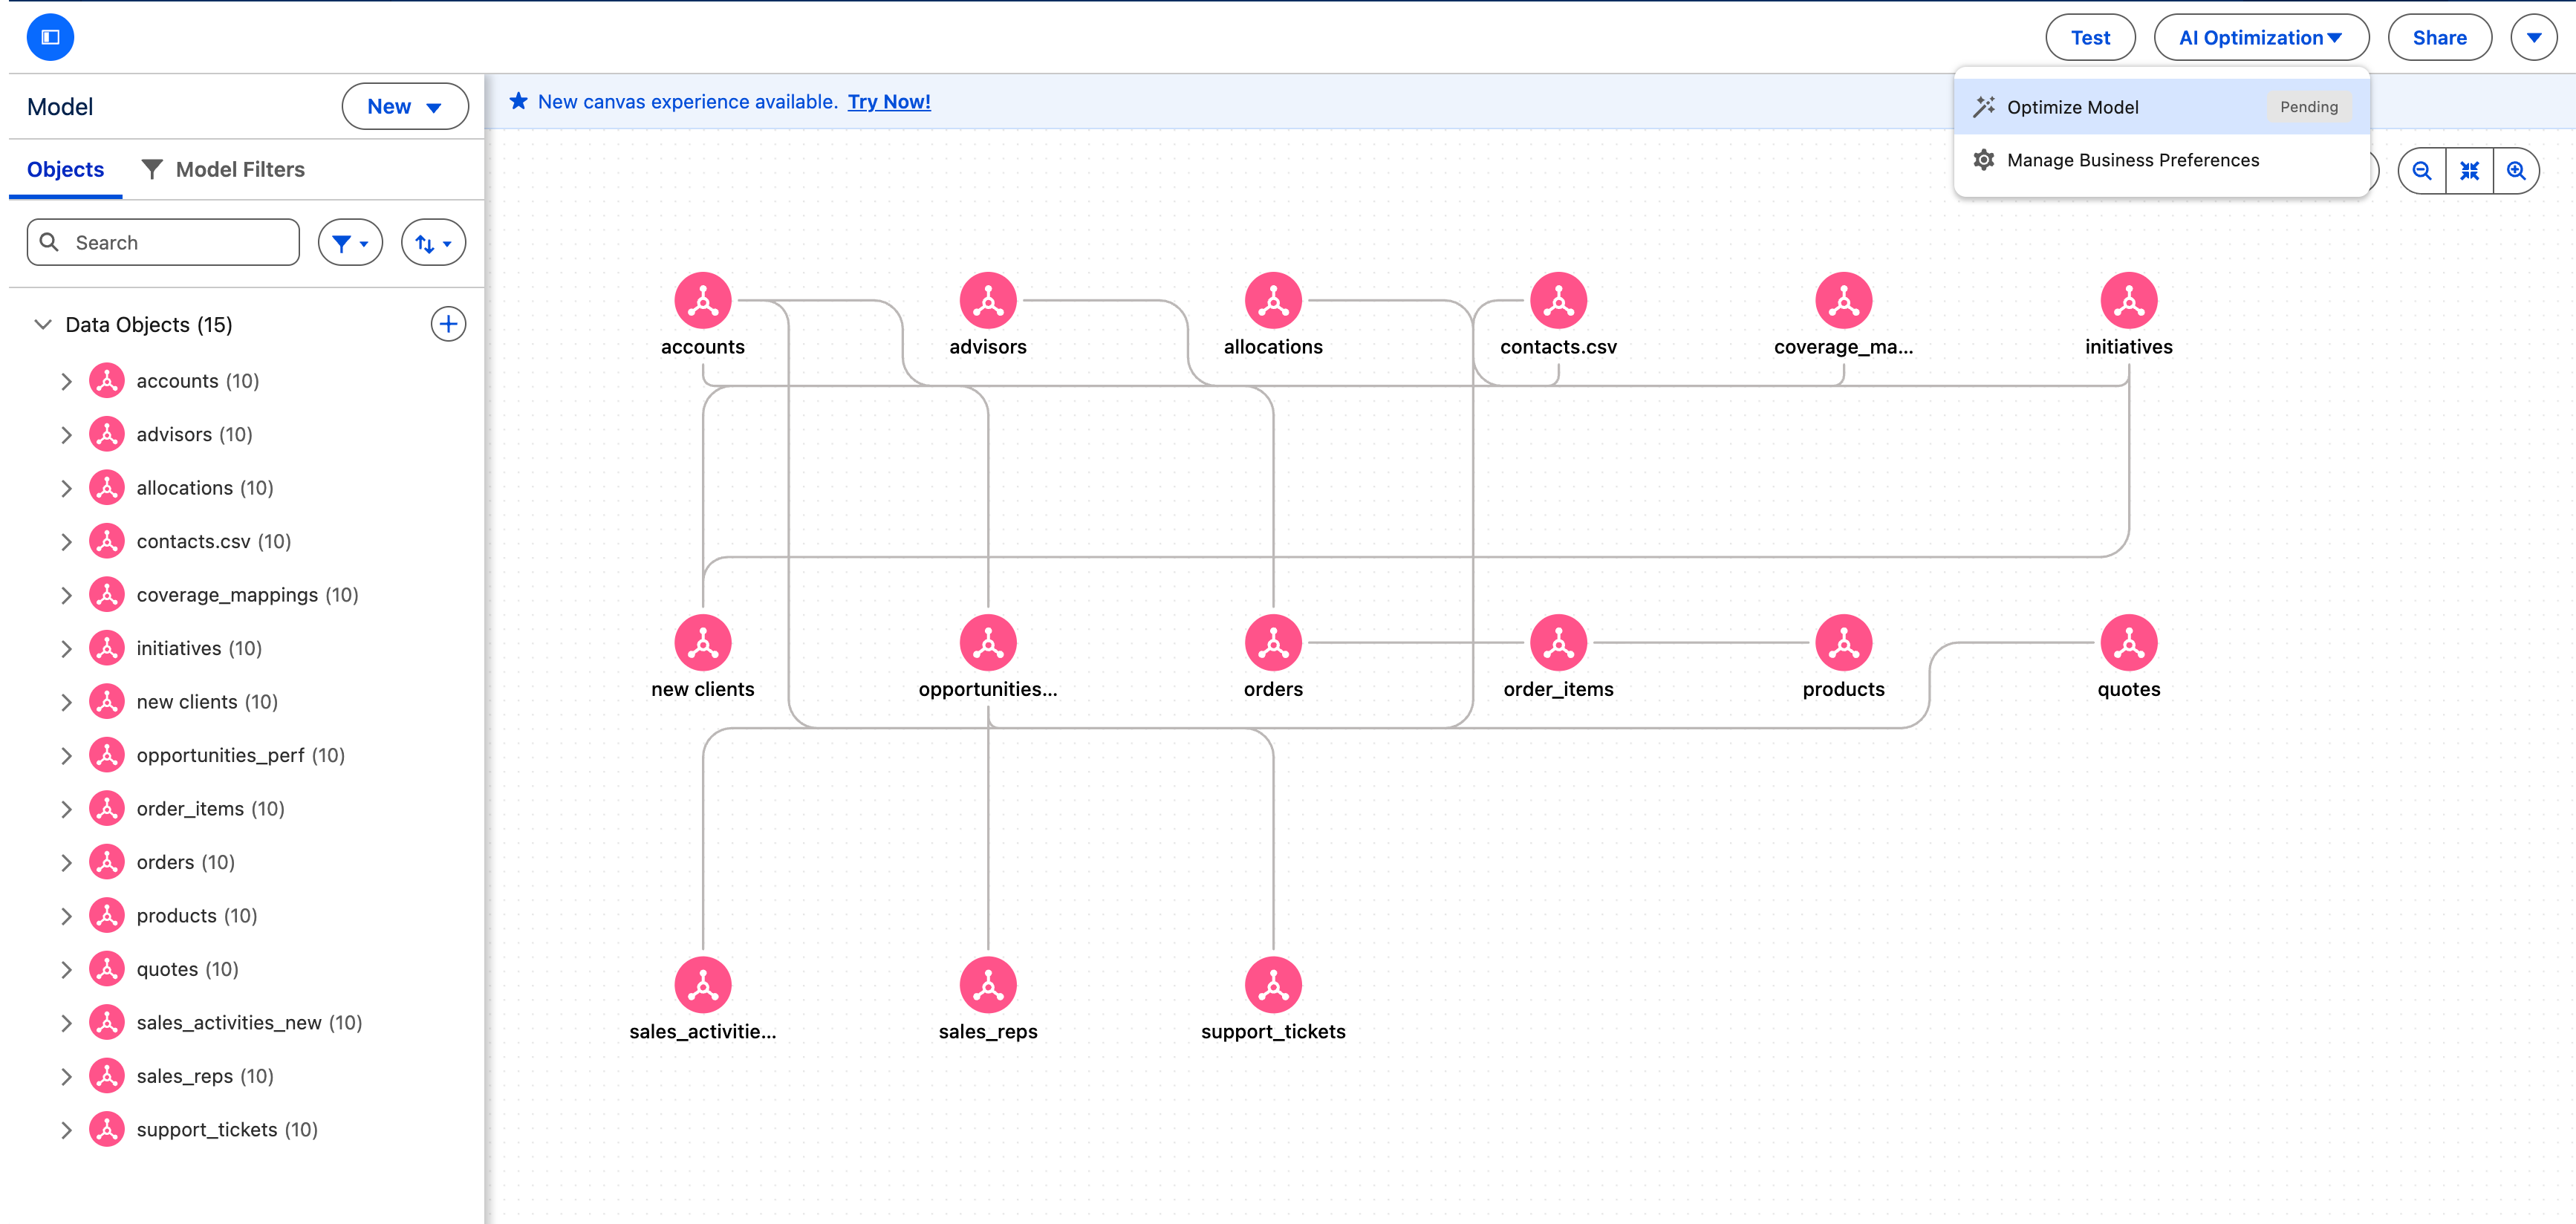Select the products (10) list entry

197,915
